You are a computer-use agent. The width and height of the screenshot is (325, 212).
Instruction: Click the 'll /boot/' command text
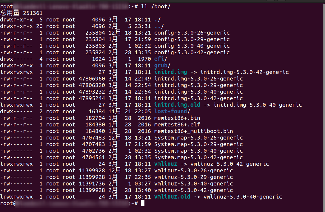(x=156, y=7)
